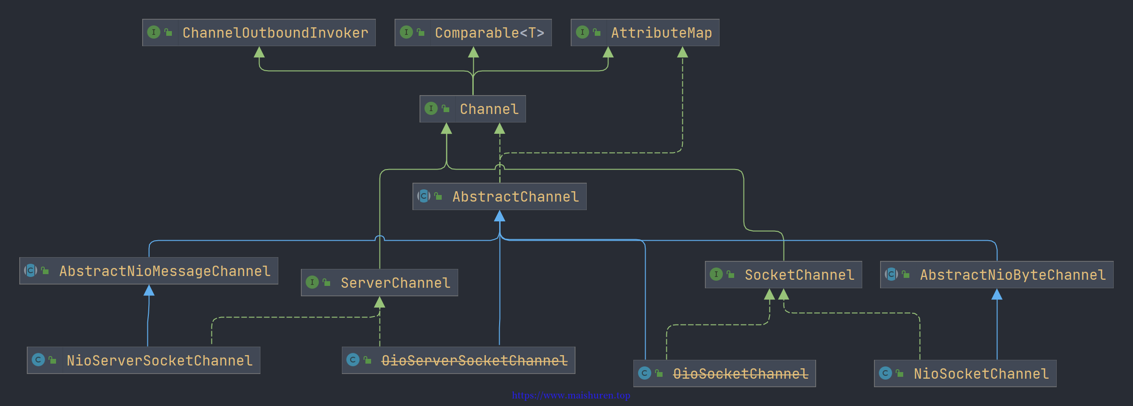The image size is (1133, 406).
Task: Select the NioSocketChannel class label
Action: (x=981, y=374)
